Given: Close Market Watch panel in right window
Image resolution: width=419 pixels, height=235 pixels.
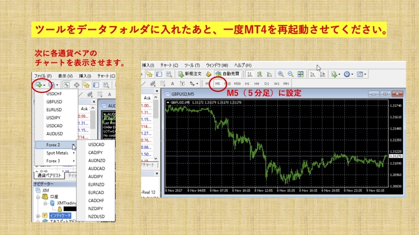Looking at the screenshot, I should [157, 91].
